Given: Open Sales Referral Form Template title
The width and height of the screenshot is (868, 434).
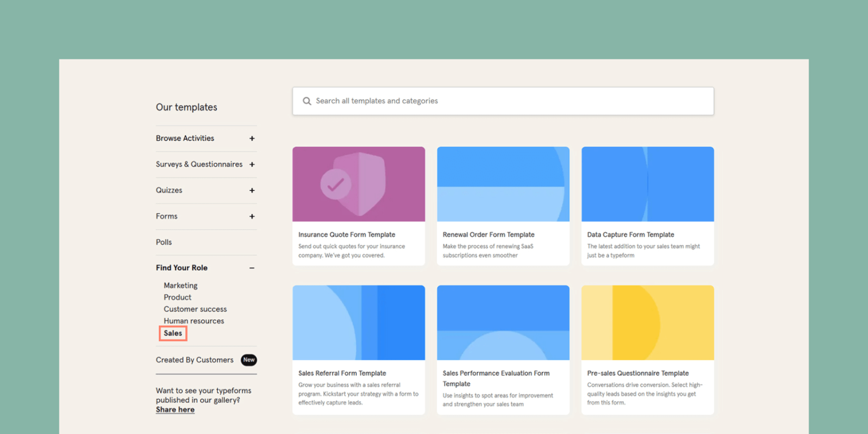Looking at the screenshot, I should click(x=342, y=374).
